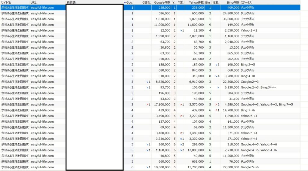308x171 pixels.
Task: Click the status cell Yahoo:1→2
Action: coord(249,30)
